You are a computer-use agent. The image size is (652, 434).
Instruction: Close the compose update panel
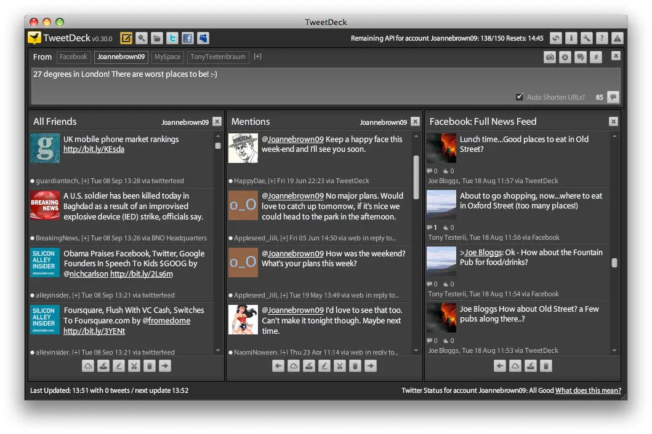[x=616, y=56]
